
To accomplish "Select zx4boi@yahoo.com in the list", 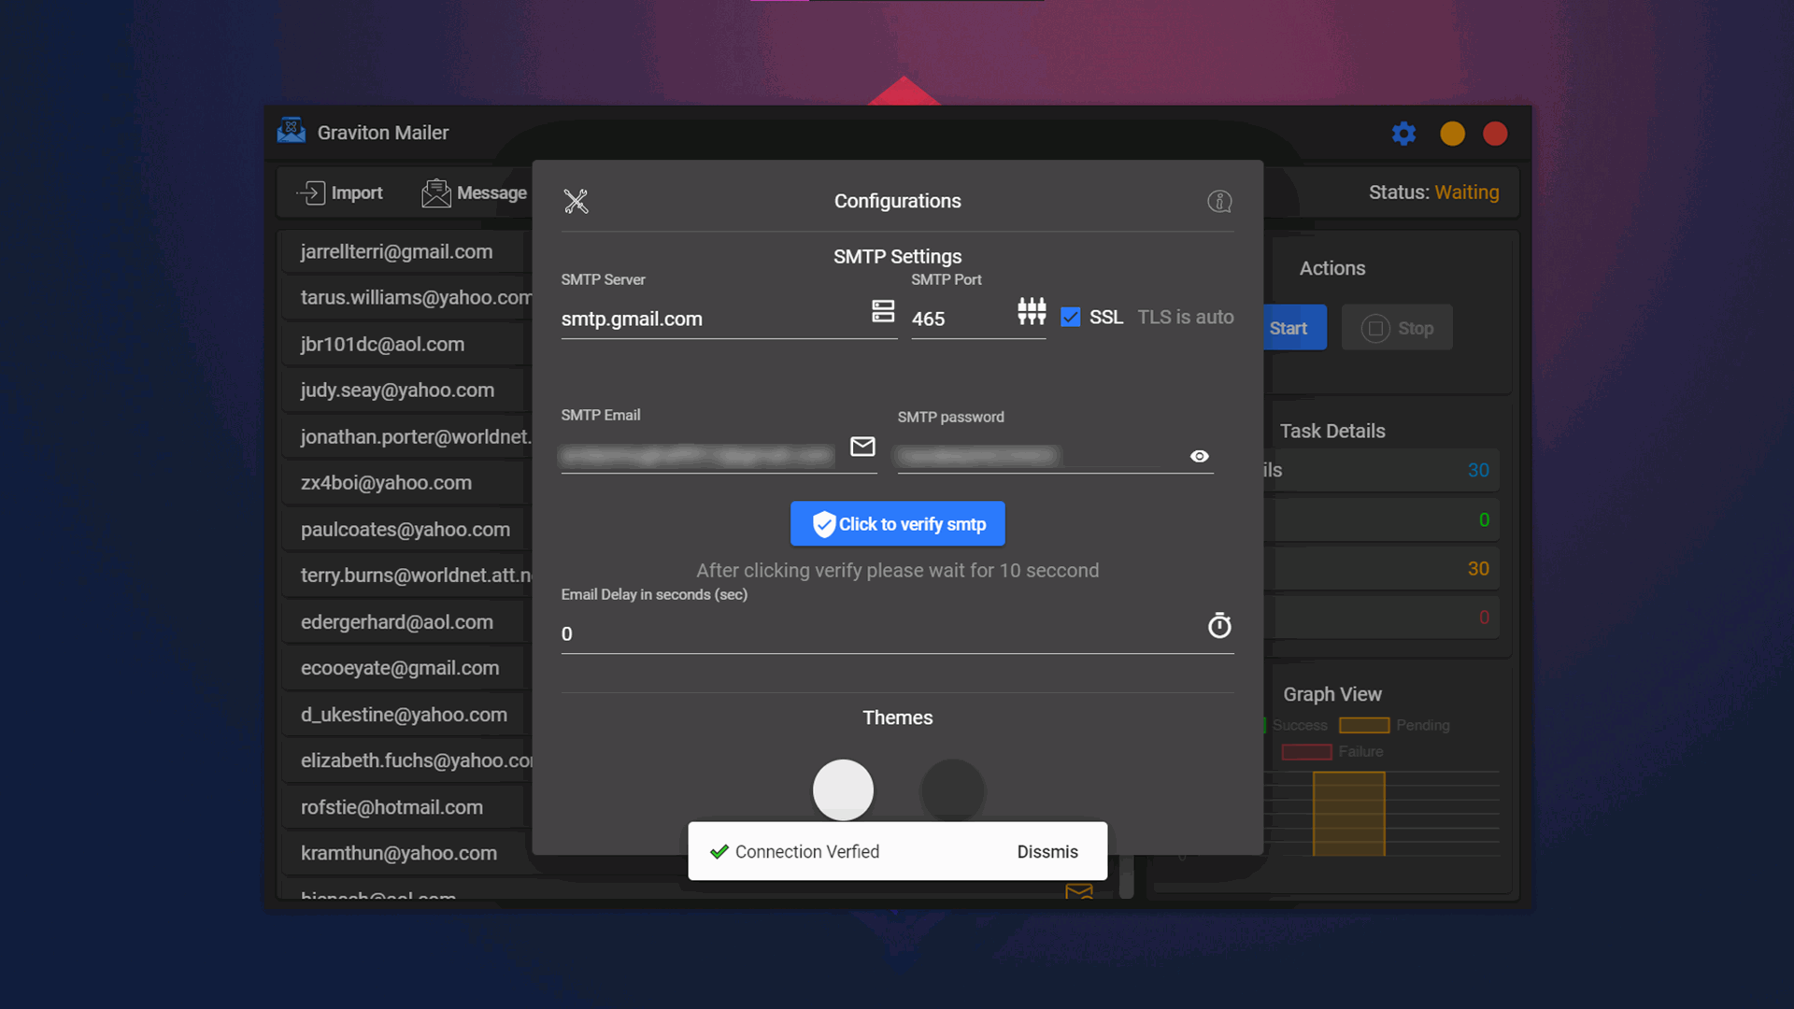I will (407, 483).
